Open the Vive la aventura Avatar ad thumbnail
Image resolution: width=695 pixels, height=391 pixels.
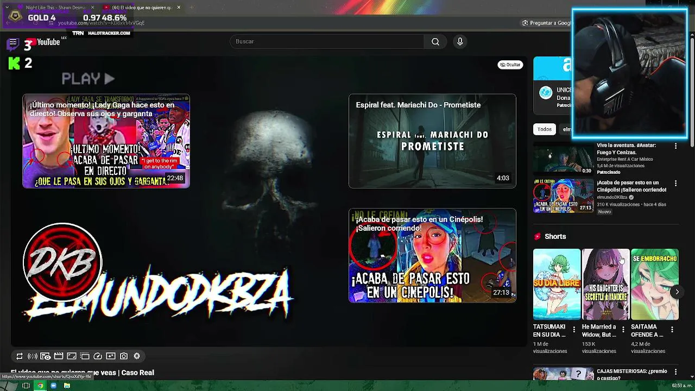563,159
